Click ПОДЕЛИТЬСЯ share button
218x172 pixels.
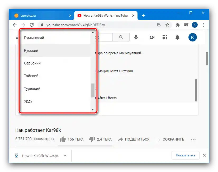134,139
